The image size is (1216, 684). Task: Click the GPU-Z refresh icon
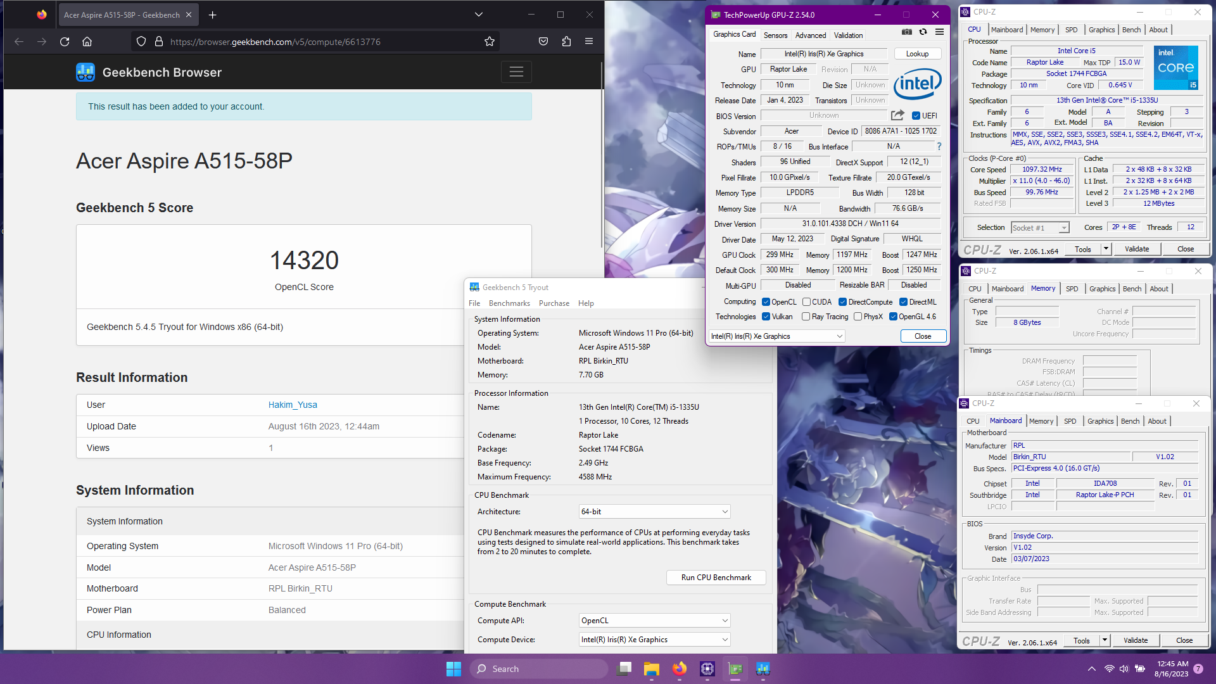tap(923, 32)
